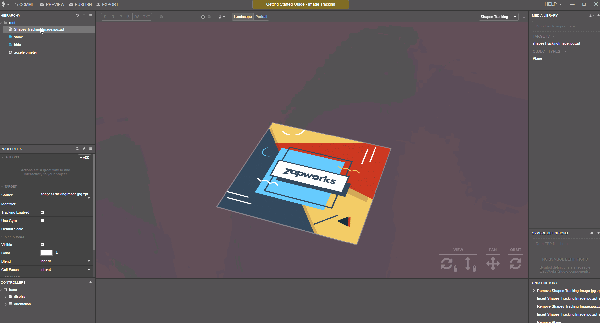600x323 pixels.
Task: Click the ADD action button
Action: pyautogui.click(x=85, y=157)
